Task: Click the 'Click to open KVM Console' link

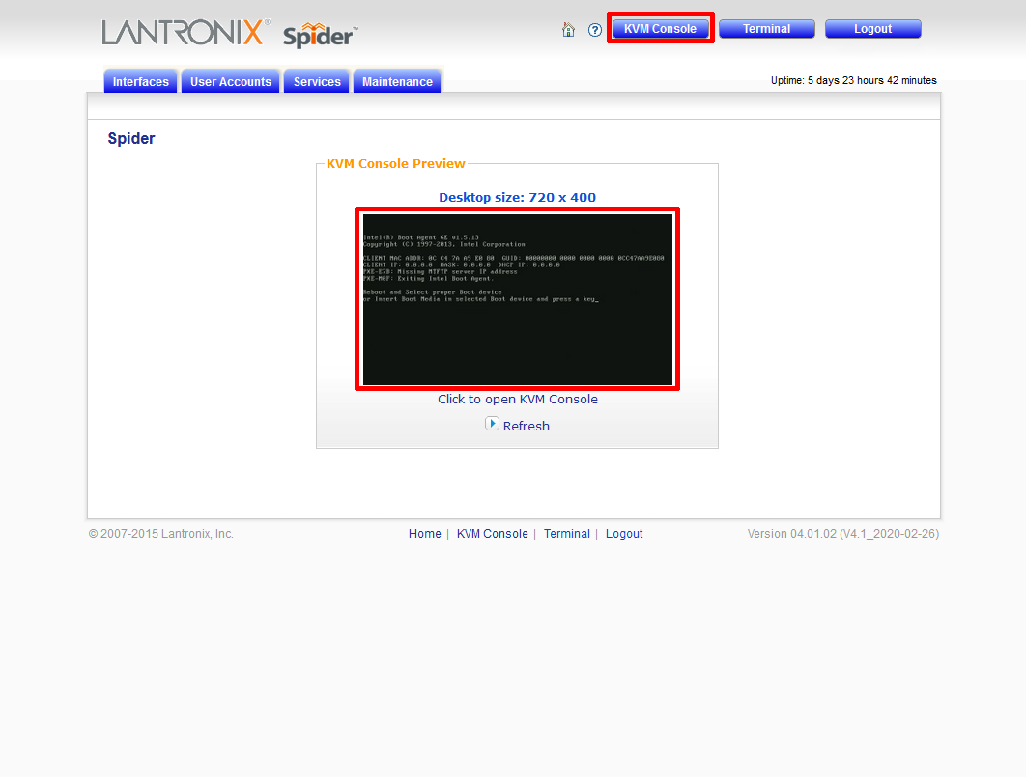Action: (x=517, y=400)
